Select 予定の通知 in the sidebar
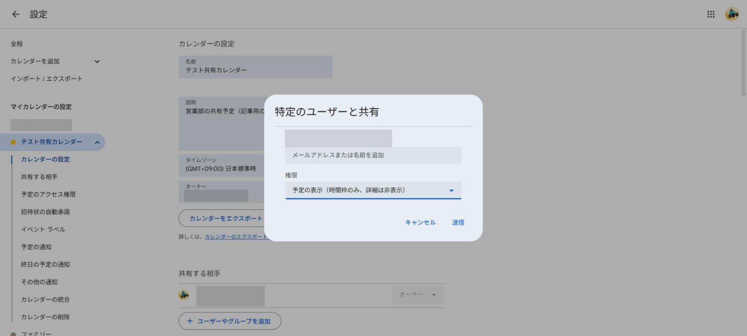Image resolution: width=747 pixels, height=336 pixels. tap(36, 247)
